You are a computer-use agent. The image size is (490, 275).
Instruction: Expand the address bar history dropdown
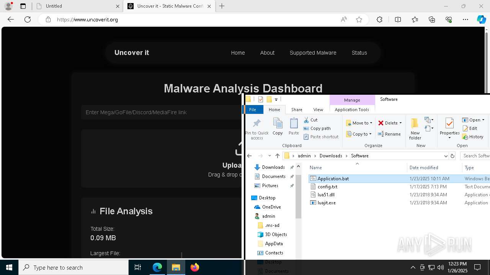tap(446, 156)
